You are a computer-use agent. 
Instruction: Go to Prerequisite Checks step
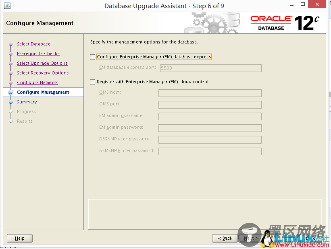tap(38, 54)
